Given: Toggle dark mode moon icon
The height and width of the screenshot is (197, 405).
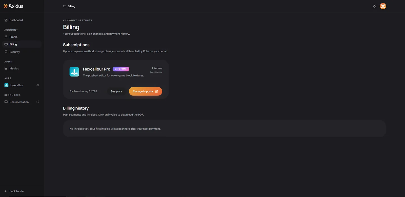Looking at the screenshot, I should pos(375,6).
